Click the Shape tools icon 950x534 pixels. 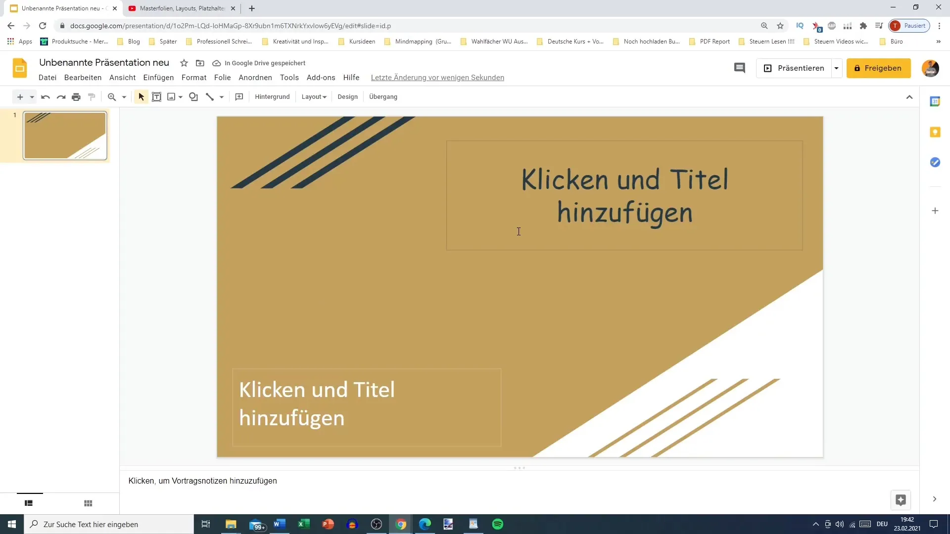193,96
